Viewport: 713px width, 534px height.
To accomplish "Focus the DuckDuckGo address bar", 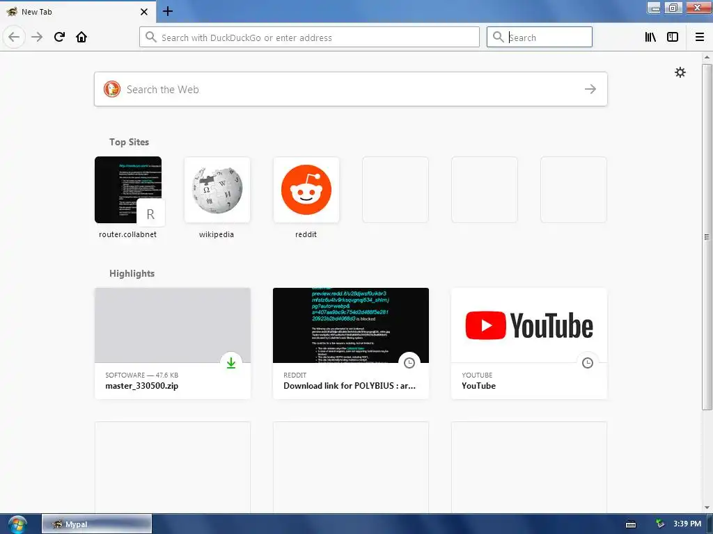I will coord(309,38).
